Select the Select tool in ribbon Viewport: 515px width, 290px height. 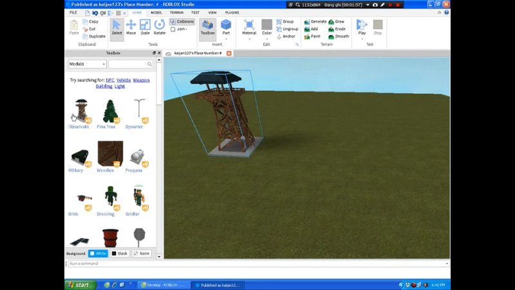(x=117, y=28)
